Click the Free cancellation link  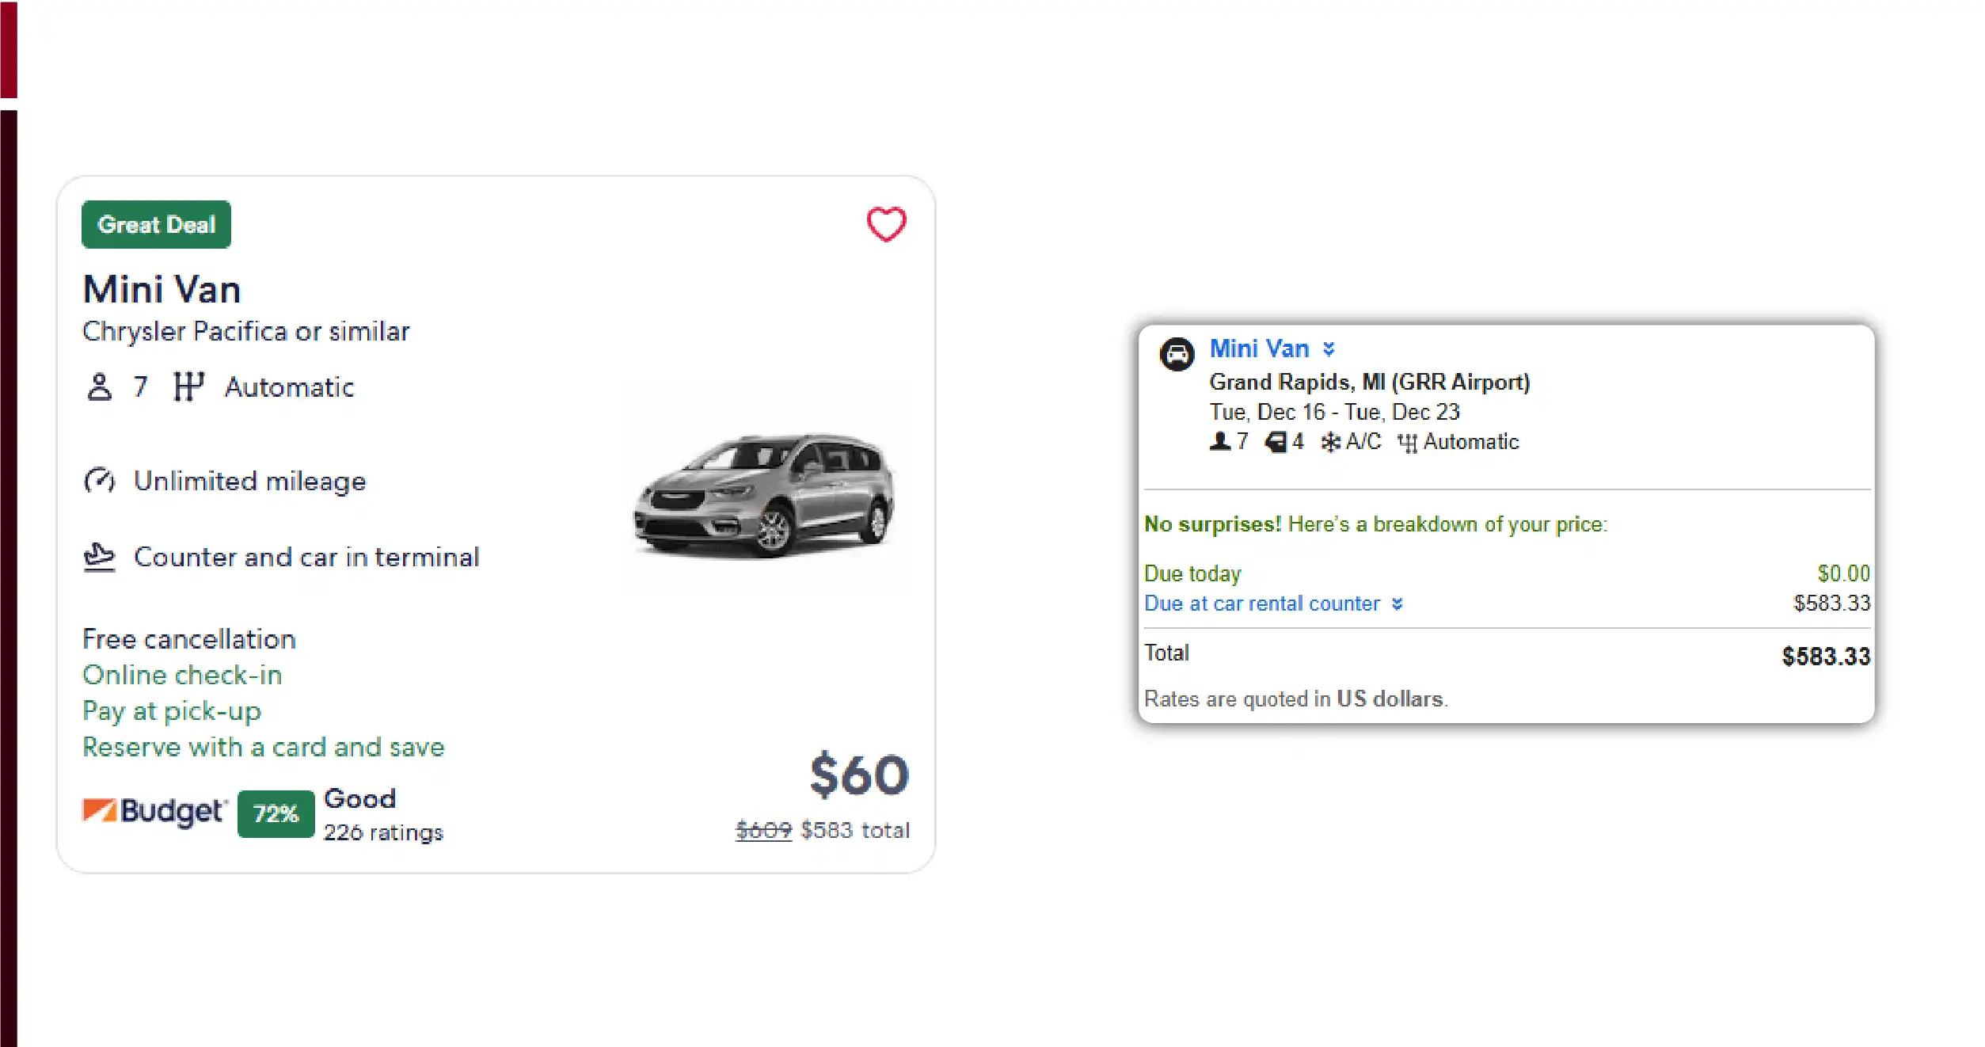[x=188, y=638]
